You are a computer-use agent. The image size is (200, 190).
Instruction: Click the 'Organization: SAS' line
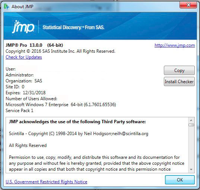(24, 81)
